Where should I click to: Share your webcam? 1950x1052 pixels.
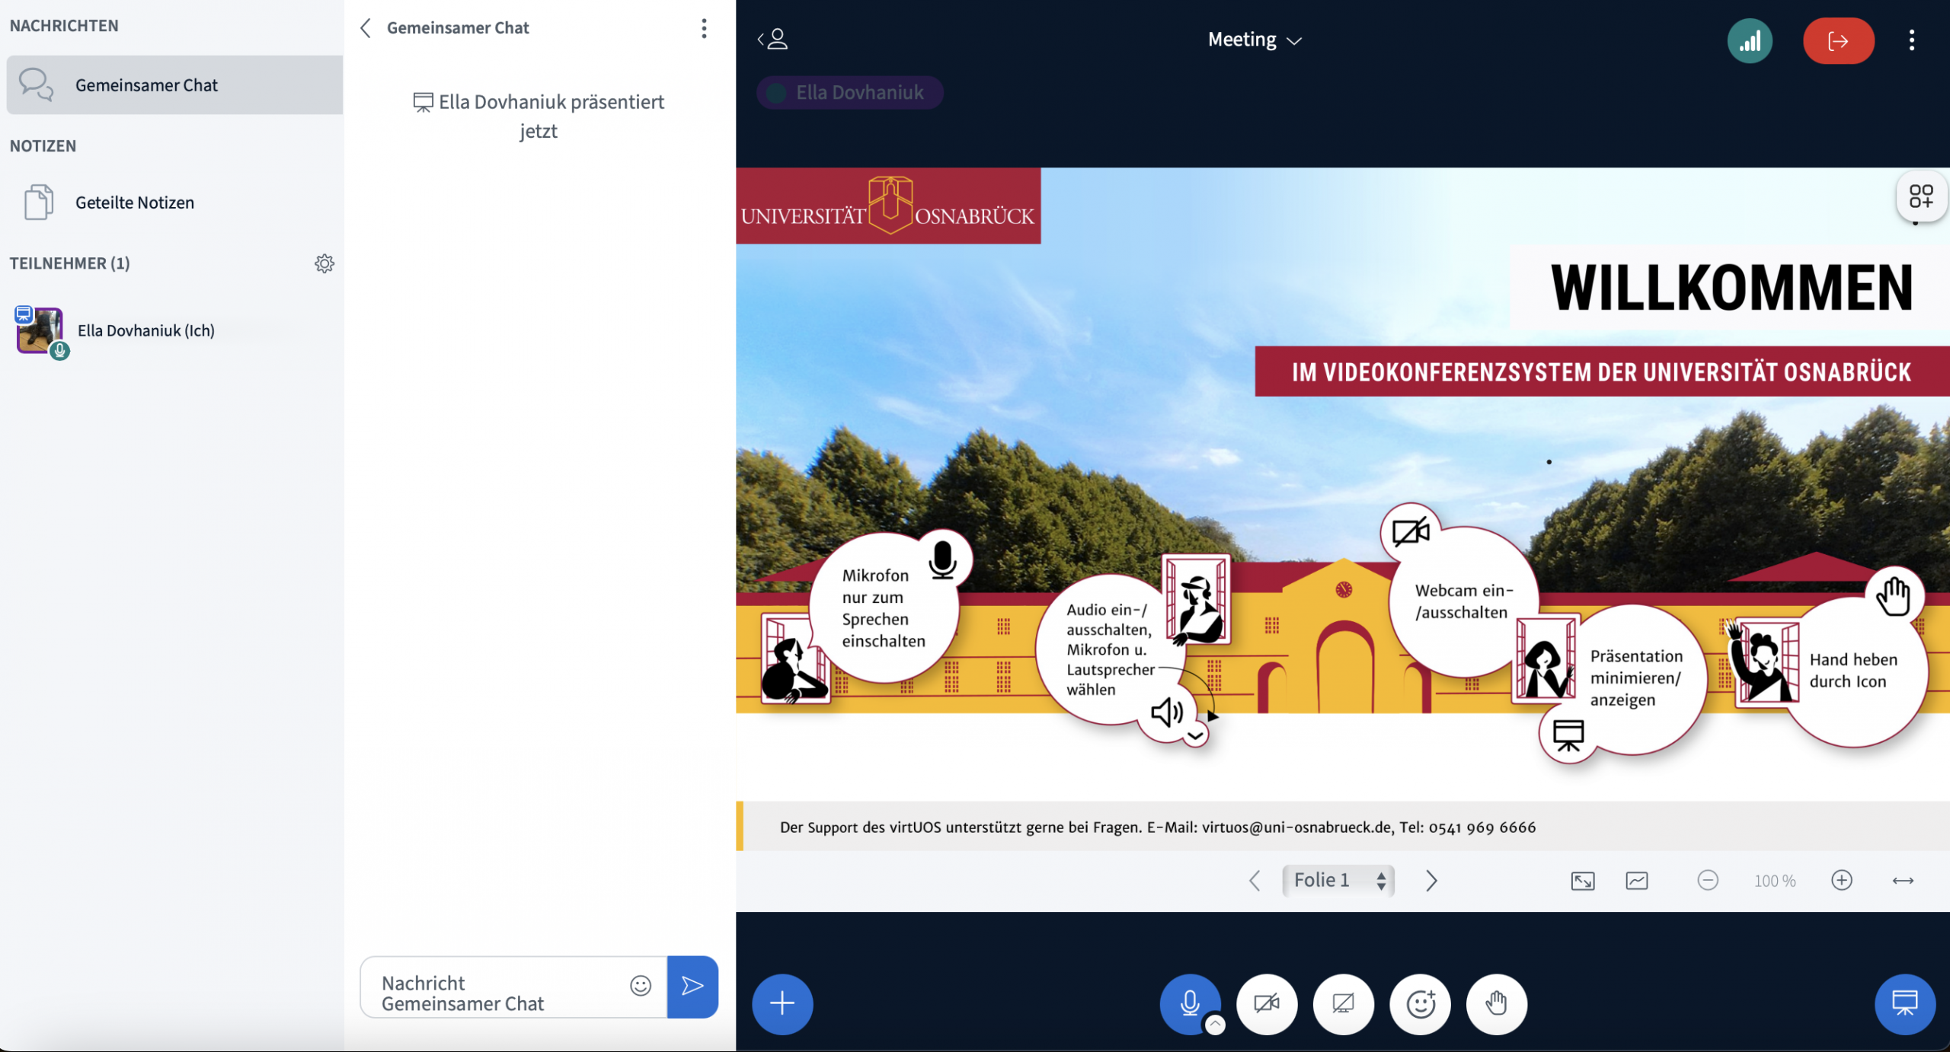coord(1267,1004)
